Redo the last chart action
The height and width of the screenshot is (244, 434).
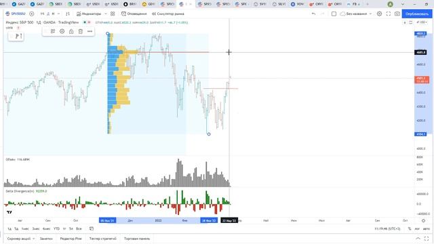click(322, 14)
